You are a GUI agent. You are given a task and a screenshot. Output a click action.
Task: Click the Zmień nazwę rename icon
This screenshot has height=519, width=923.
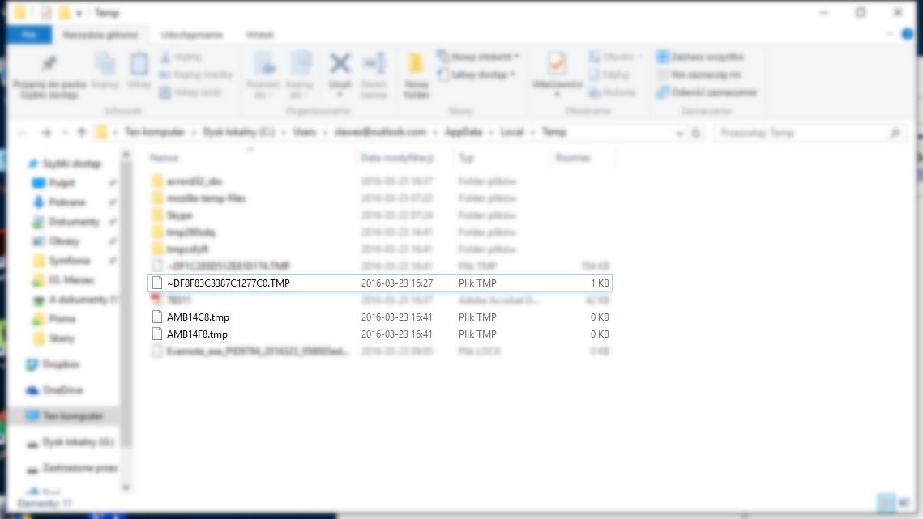(374, 63)
